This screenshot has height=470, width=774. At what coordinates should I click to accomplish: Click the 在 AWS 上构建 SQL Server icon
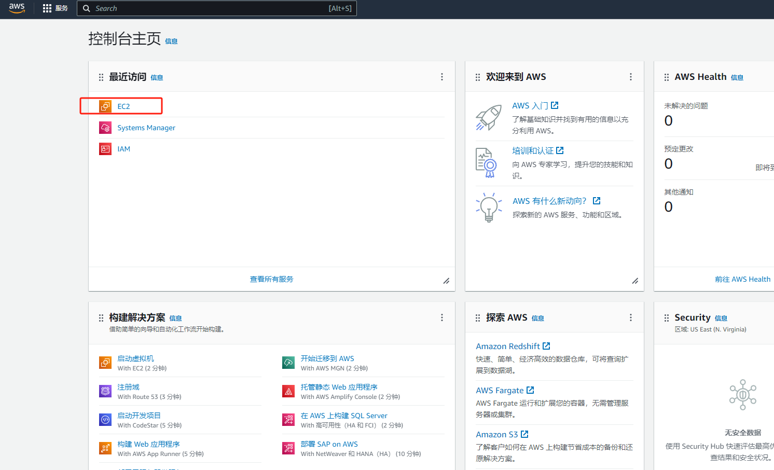tap(288, 420)
